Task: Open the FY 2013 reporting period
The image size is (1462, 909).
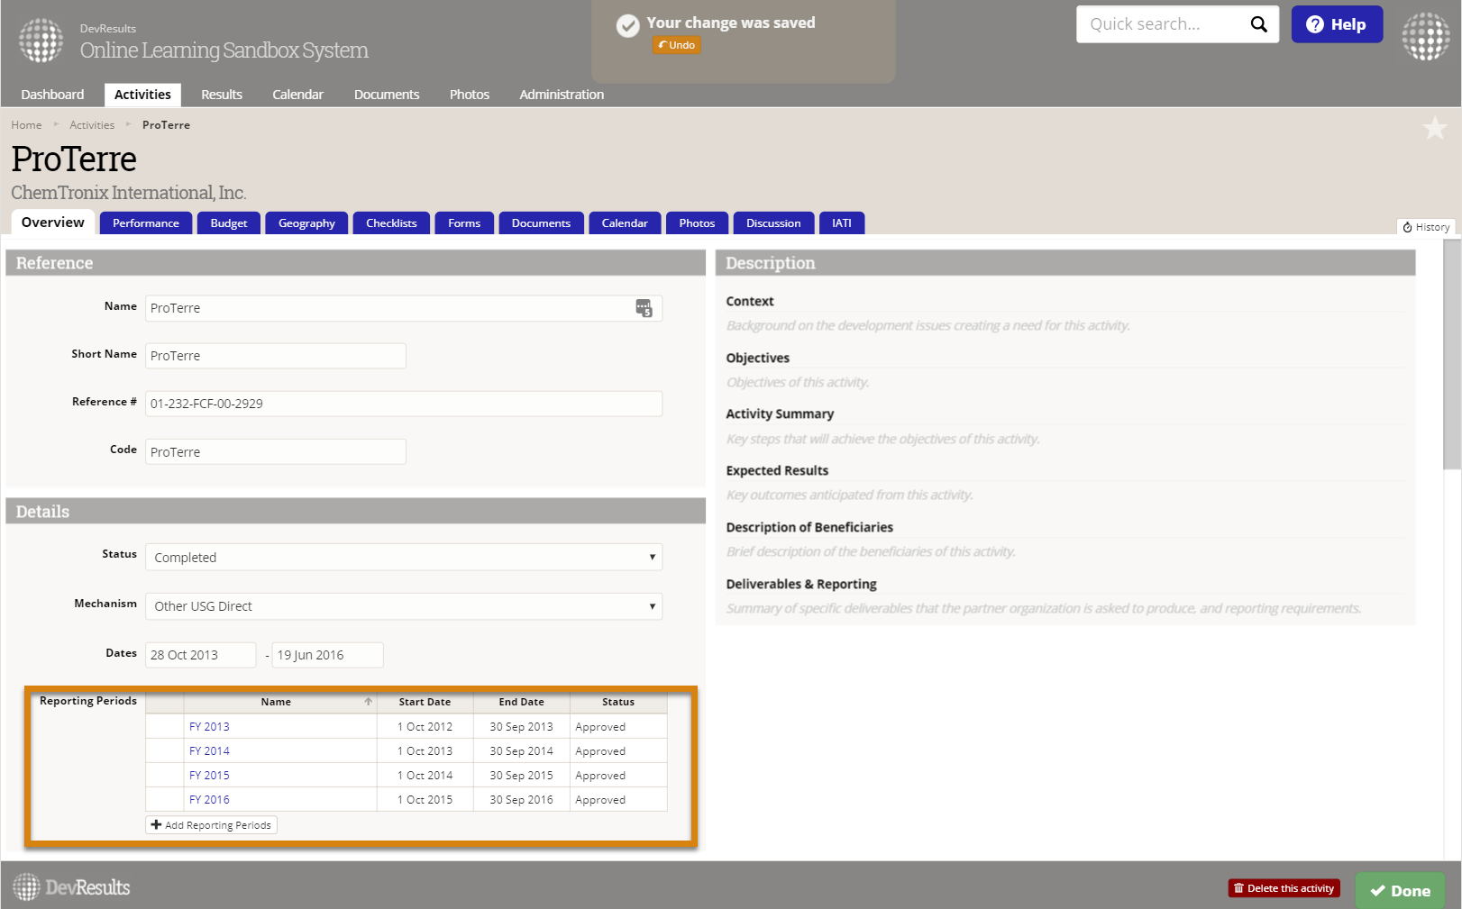Action: point(209,727)
